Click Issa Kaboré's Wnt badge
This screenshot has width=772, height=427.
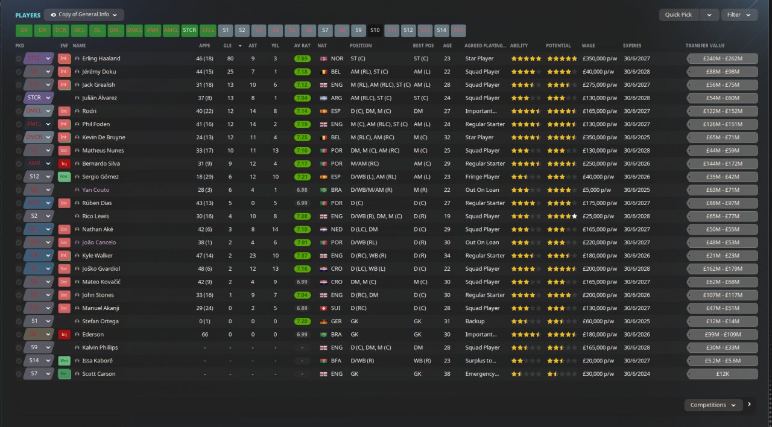(x=64, y=361)
